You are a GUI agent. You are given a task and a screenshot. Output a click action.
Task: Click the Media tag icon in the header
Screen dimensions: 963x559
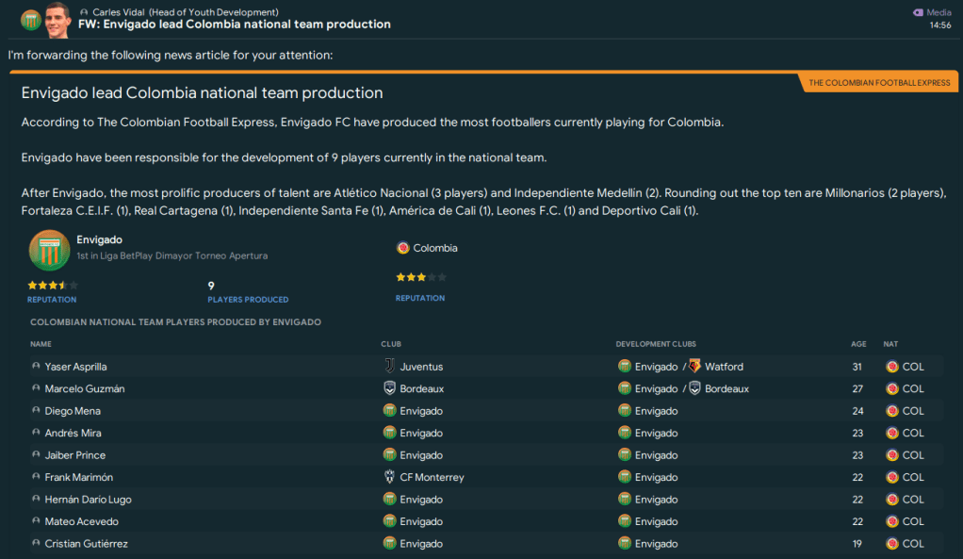[x=918, y=12]
